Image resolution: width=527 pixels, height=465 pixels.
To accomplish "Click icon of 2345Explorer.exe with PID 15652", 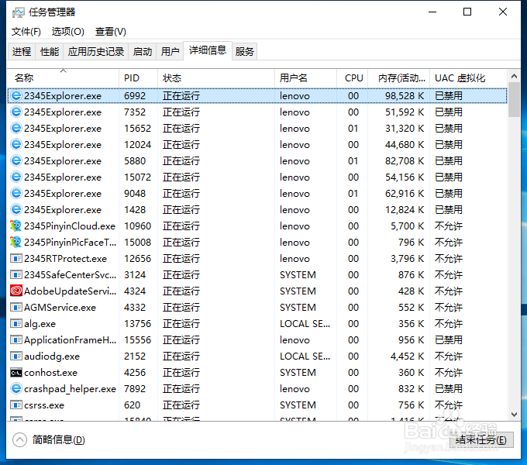I will tap(16, 129).
